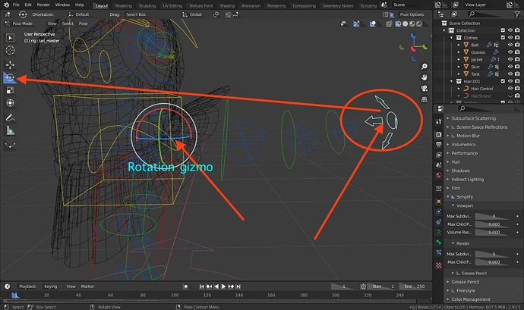Open the Global transform orientation dropdown
The width and height of the screenshot is (524, 310).
192,14
